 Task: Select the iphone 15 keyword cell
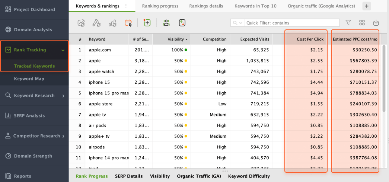(x=107, y=82)
